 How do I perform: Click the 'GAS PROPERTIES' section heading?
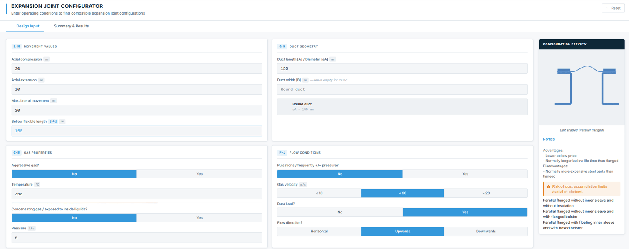click(38, 153)
